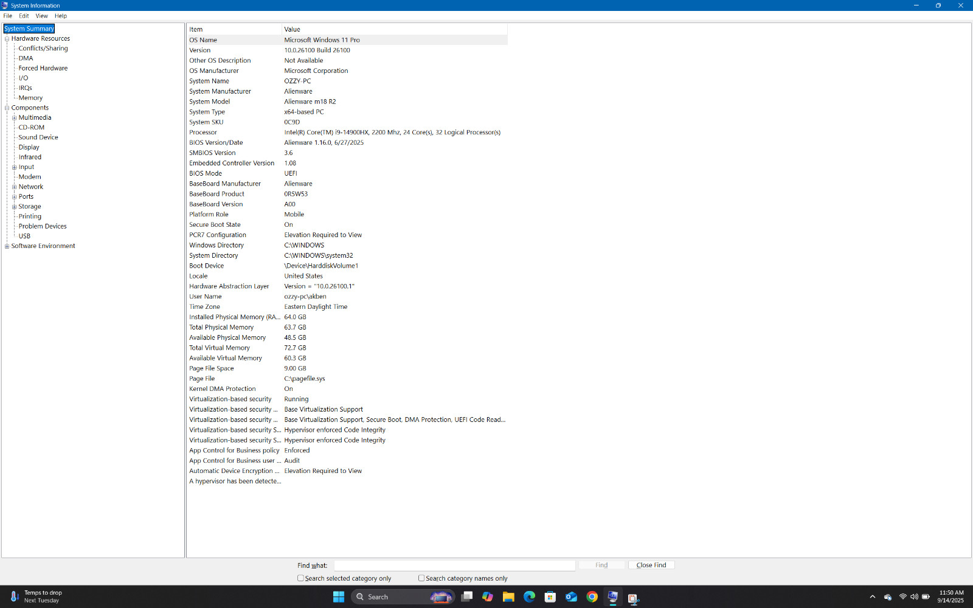973x608 pixels.
Task: Select the I/O category
Action: point(23,78)
